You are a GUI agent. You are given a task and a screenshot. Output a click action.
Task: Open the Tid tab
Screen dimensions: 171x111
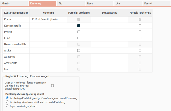coord(70,4)
